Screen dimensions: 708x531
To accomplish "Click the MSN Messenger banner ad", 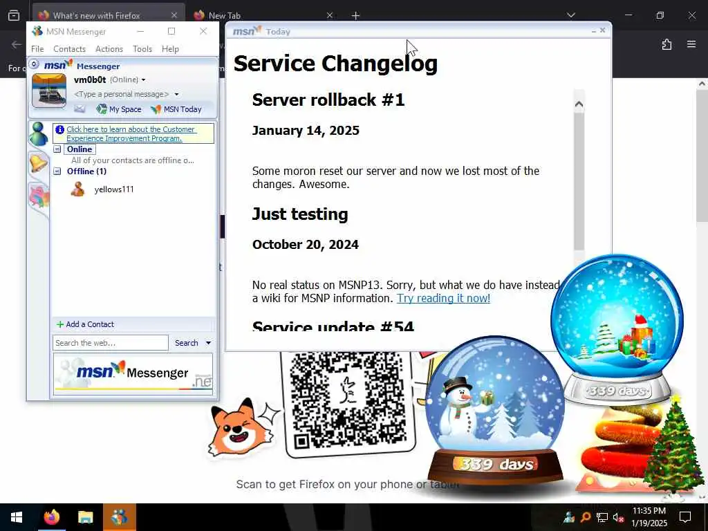I will click(x=133, y=374).
